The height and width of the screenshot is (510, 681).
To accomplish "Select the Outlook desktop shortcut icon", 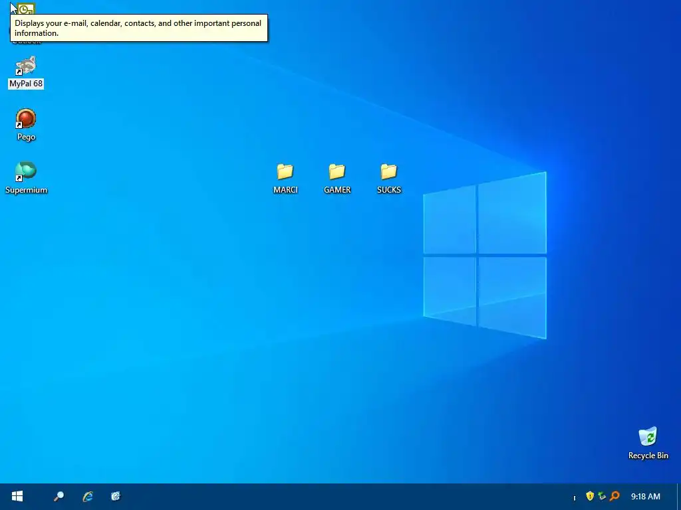I will point(26,9).
